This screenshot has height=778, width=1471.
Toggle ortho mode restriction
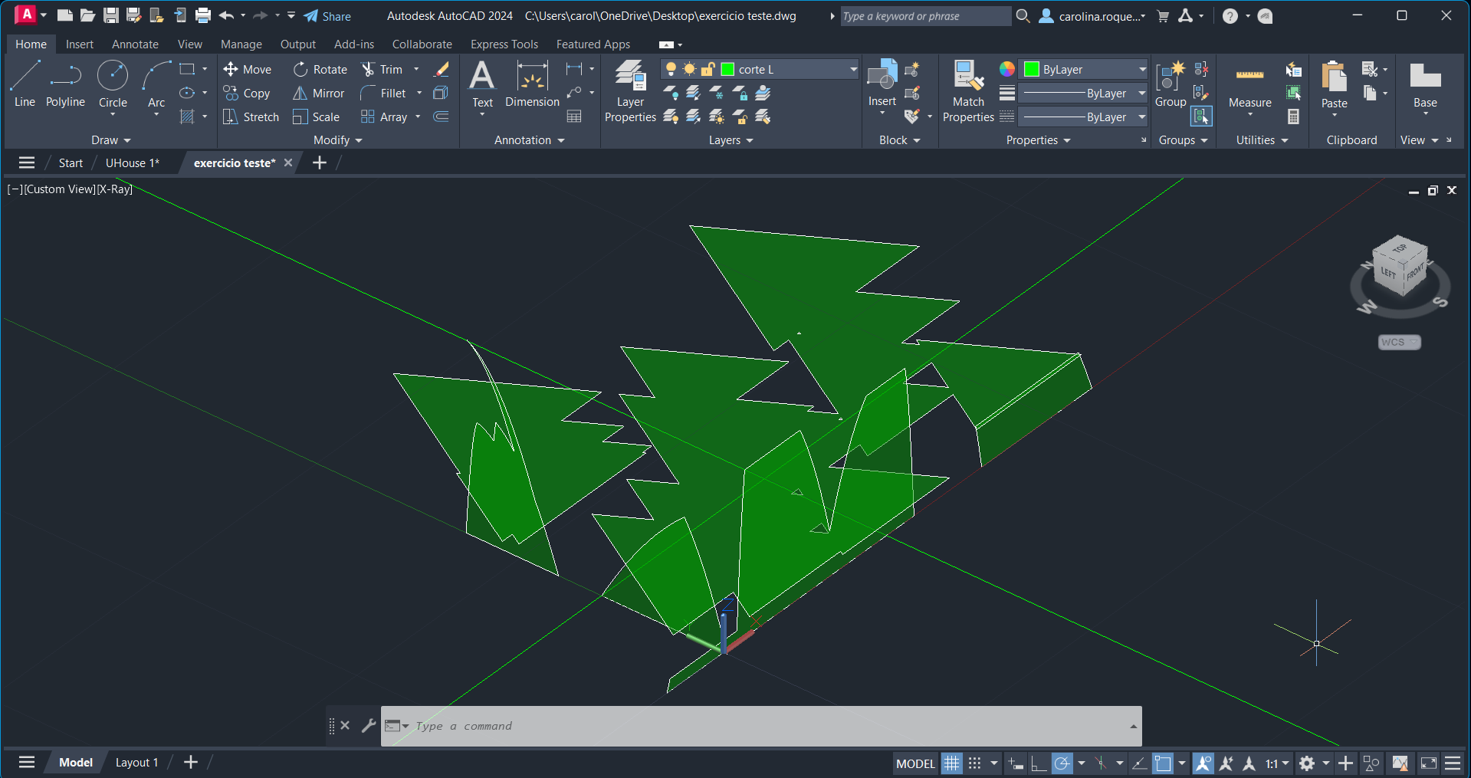1039,763
